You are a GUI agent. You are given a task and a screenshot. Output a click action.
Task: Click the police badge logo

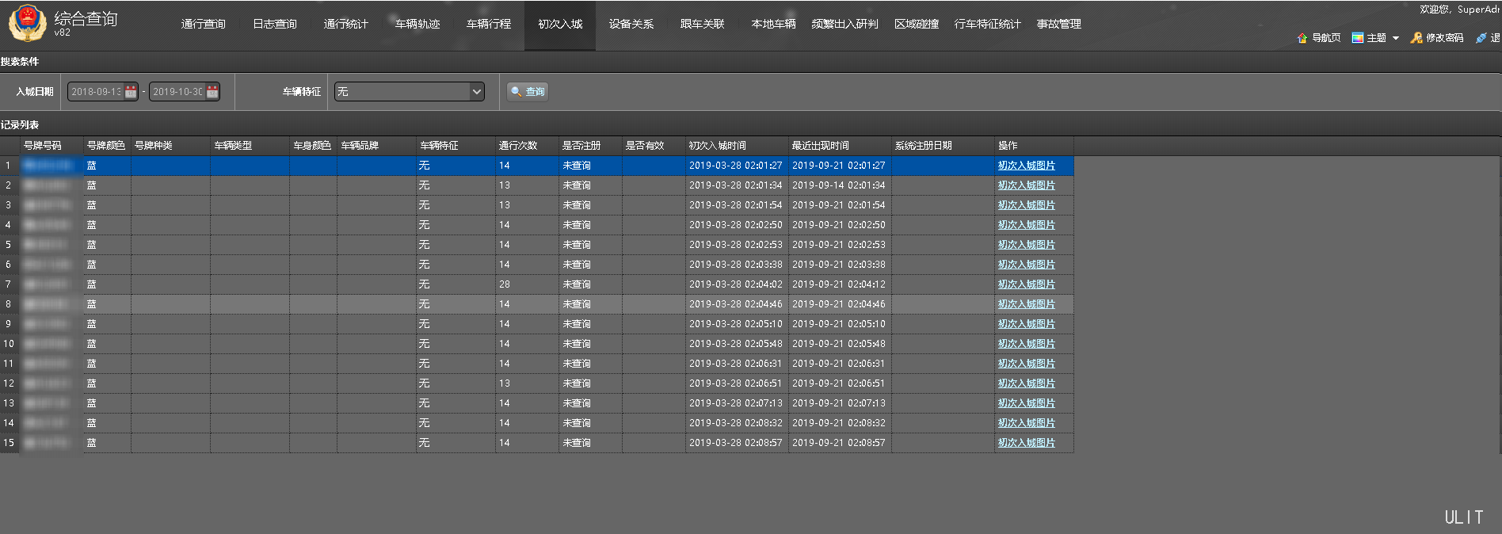27,24
